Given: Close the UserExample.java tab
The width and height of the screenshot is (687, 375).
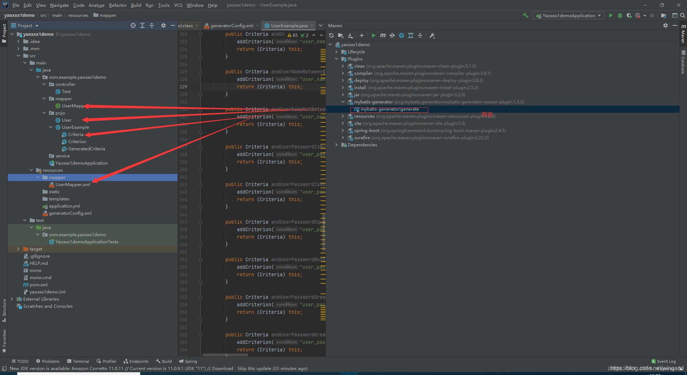Looking at the screenshot, I should [312, 25].
